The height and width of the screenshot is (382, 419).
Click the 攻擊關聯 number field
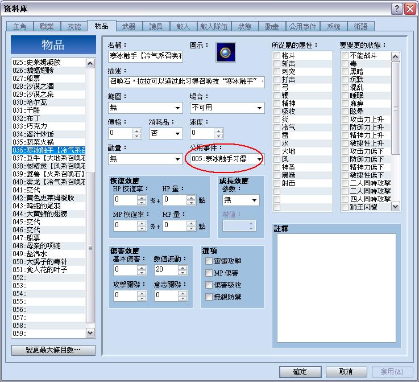click(x=125, y=295)
